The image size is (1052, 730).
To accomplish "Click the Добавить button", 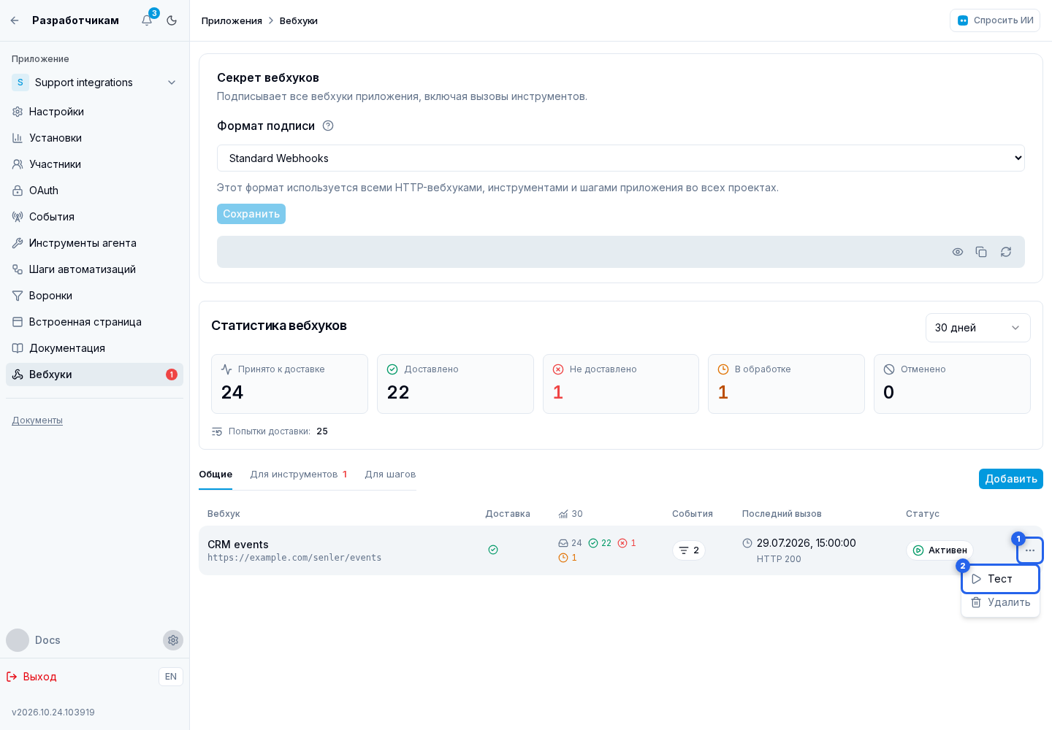I will pyautogui.click(x=1011, y=479).
